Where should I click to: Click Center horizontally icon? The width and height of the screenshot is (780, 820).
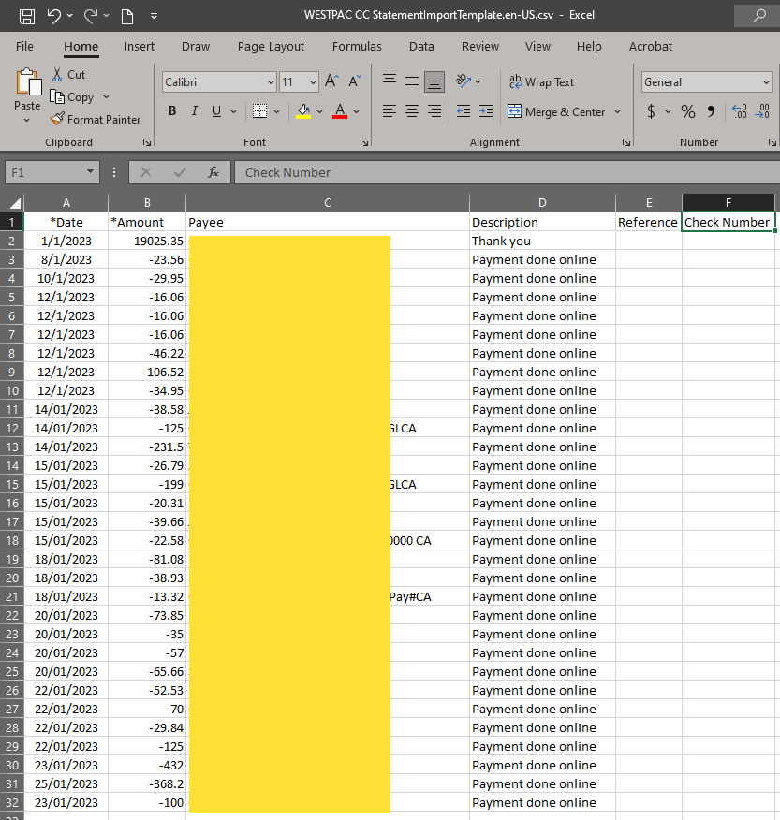click(x=412, y=110)
